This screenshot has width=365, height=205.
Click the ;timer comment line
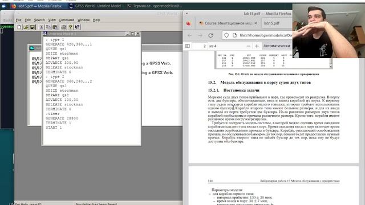pyautogui.click(x=52, y=114)
